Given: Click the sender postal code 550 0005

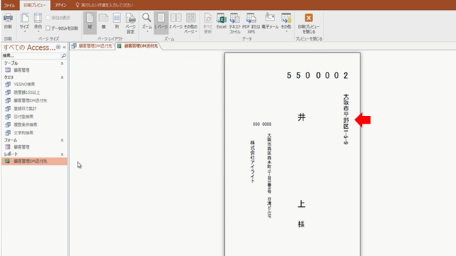Looking at the screenshot, I should coord(262,124).
